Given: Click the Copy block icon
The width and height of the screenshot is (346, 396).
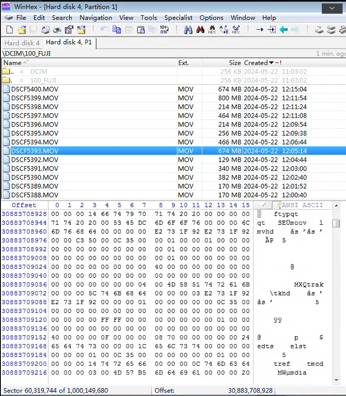Looking at the screenshot, I should 116,30.
